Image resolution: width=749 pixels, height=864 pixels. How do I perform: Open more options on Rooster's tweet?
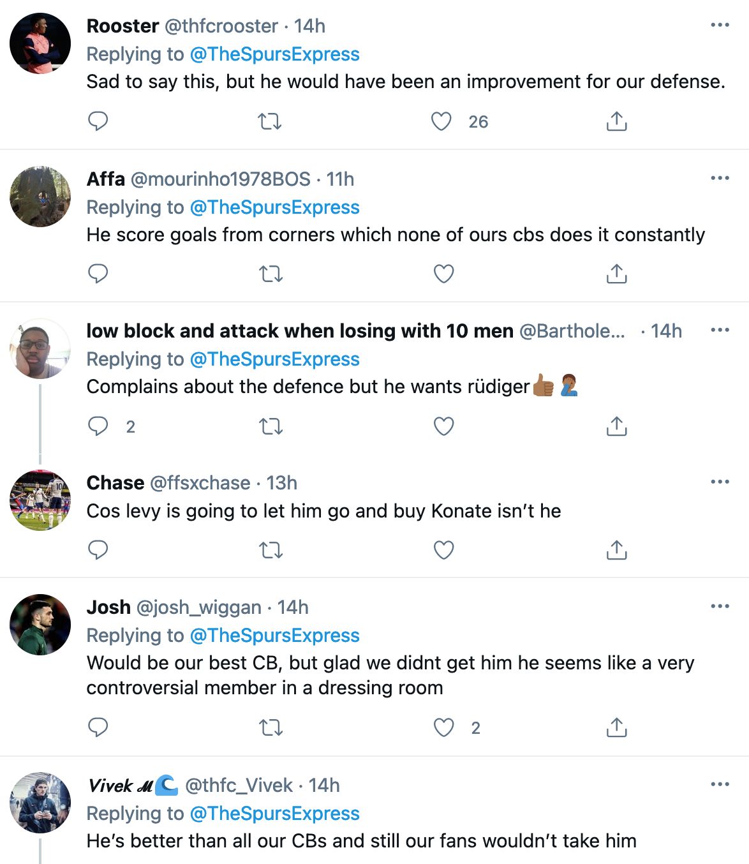pos(720,26)
